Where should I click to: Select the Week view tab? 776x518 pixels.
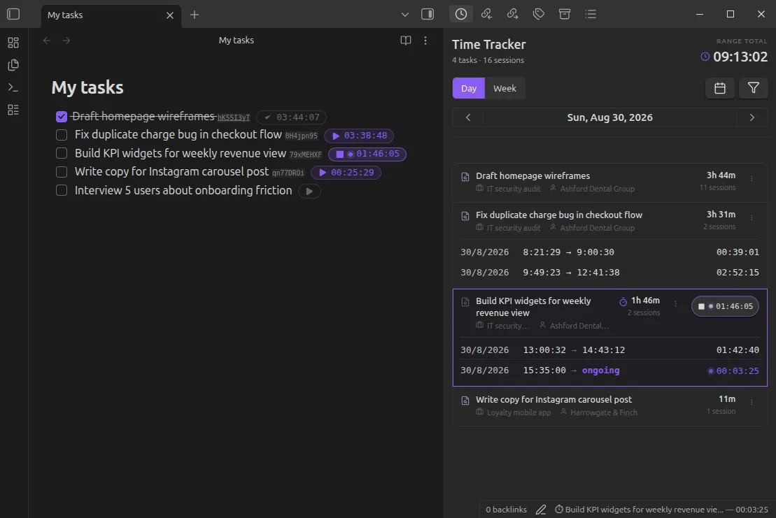[505, 88]
